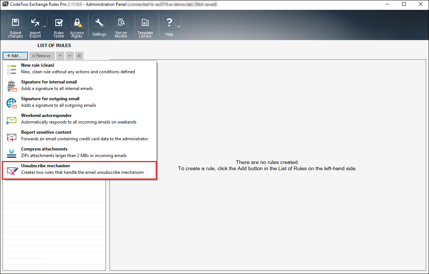Click the New rule (clean) list icon
Viewport: 429px width, 274px height.
(x=12, y=70)
